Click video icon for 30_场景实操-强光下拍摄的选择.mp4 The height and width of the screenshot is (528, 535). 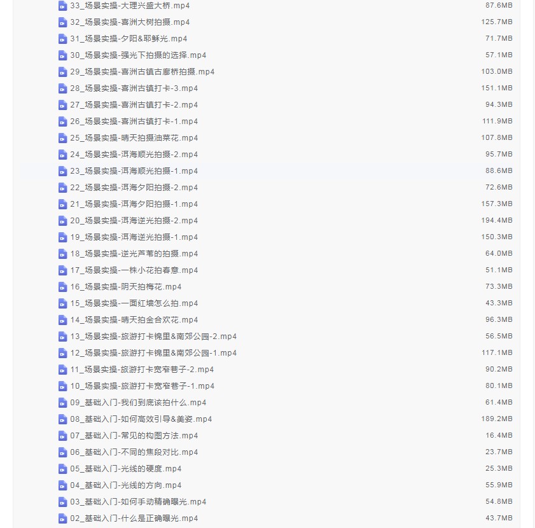coord(62,55)
